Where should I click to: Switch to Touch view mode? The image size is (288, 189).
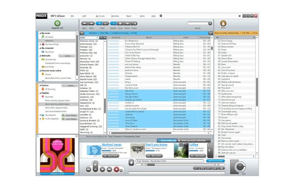pos(134,23)
